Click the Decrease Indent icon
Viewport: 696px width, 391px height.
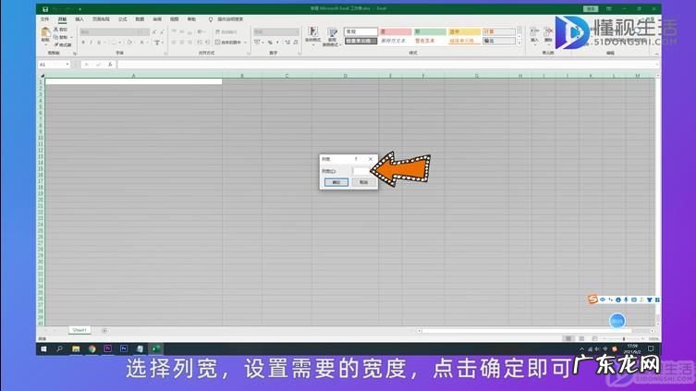click(x=200, y=43)
